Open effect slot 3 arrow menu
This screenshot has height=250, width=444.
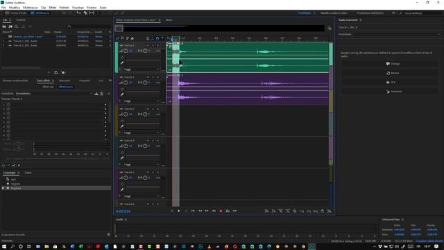click(105, 113)
